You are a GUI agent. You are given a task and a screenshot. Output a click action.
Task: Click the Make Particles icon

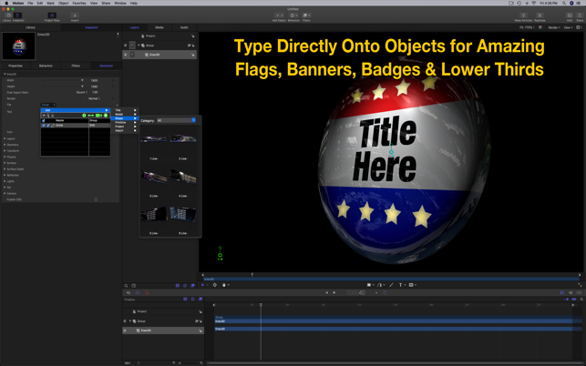[523, 15]
